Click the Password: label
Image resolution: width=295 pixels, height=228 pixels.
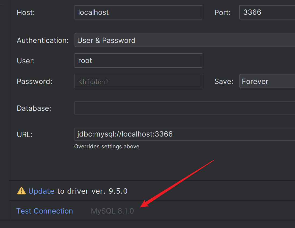34,81
